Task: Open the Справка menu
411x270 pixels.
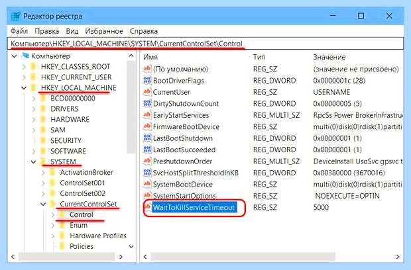Action: (x=144, y=31)
